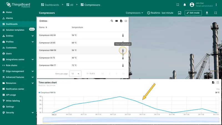Open Solution templates in sidebar
Screen dimensions: 222x125
click(x=18, y=30)
